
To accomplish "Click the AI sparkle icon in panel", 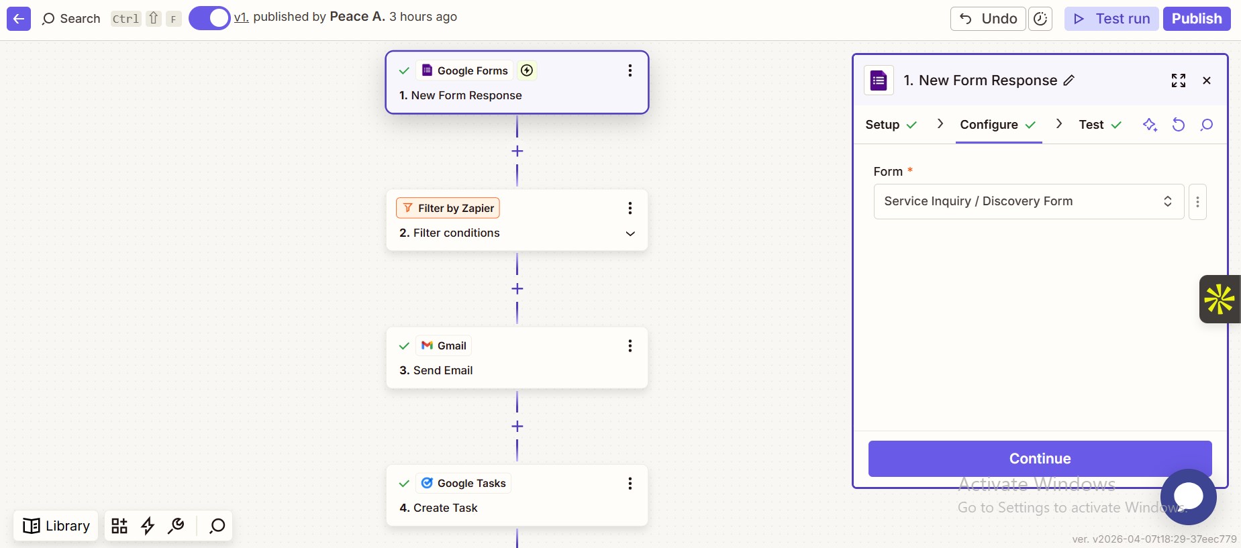I will coord(1150,125).
